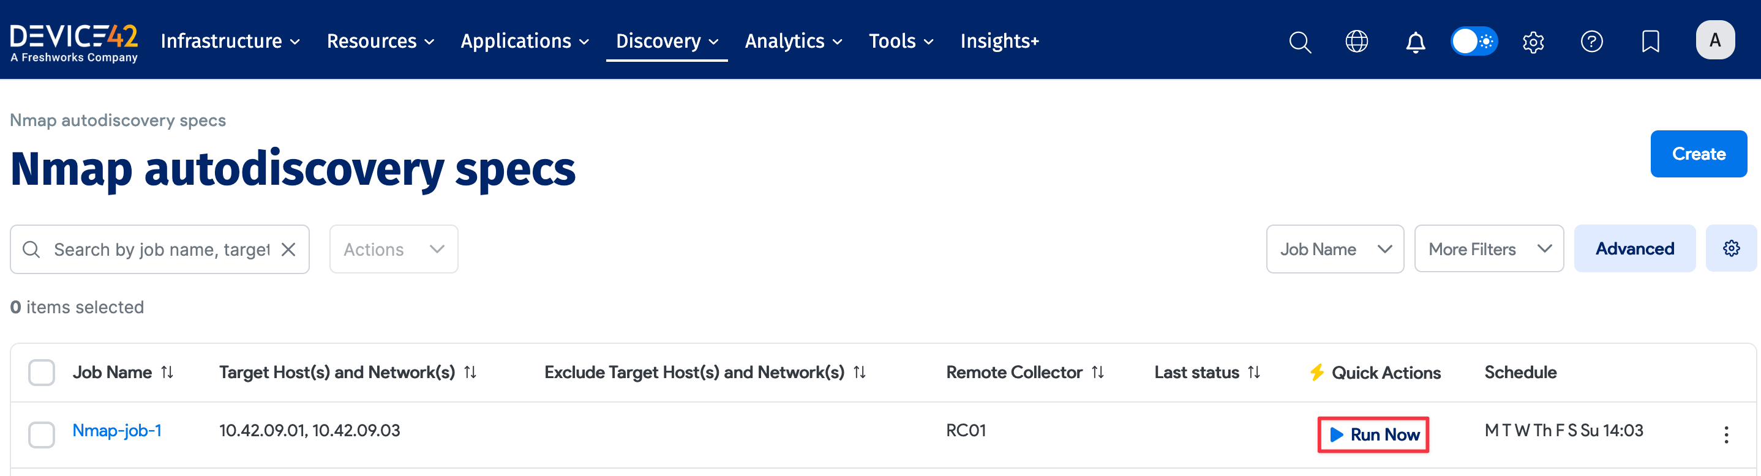The width and height of the screenshot is (1761, 476).
Task: Open the bookmark icon
Action: coord(1650,42)
